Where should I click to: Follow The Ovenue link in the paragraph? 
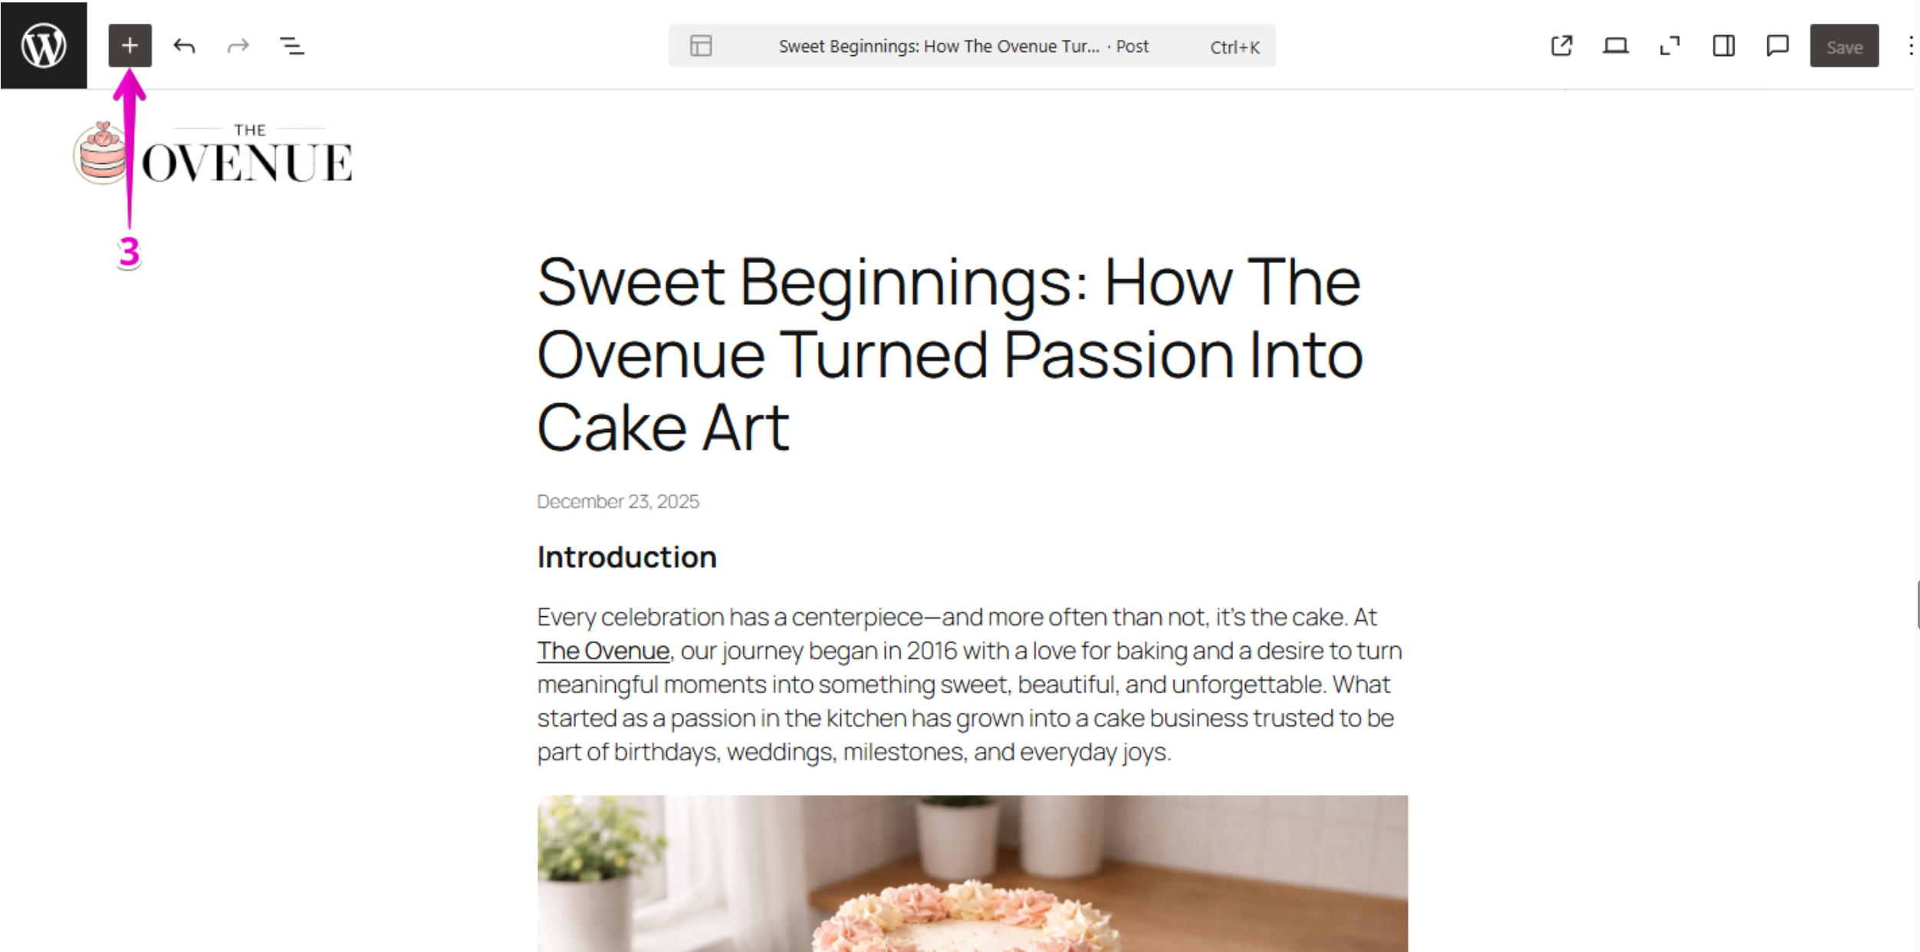pyautogui.click(x=603, y=651)
